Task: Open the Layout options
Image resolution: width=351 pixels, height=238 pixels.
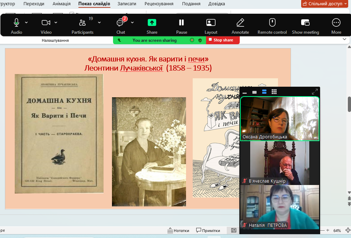Action: pos(211,23)
